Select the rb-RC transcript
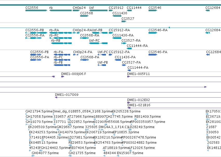This screenshot has height=157, width=221. (x=61, y=38)
